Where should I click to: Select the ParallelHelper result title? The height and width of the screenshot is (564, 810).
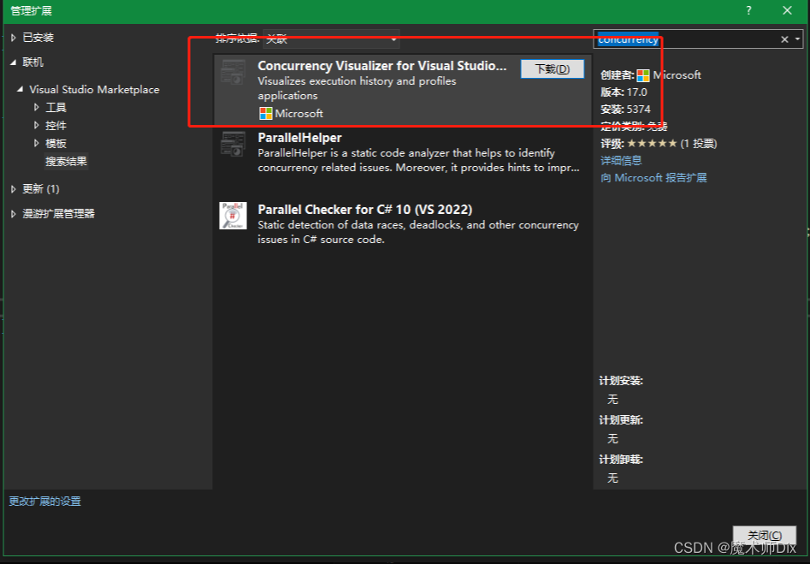coord(299,138)
